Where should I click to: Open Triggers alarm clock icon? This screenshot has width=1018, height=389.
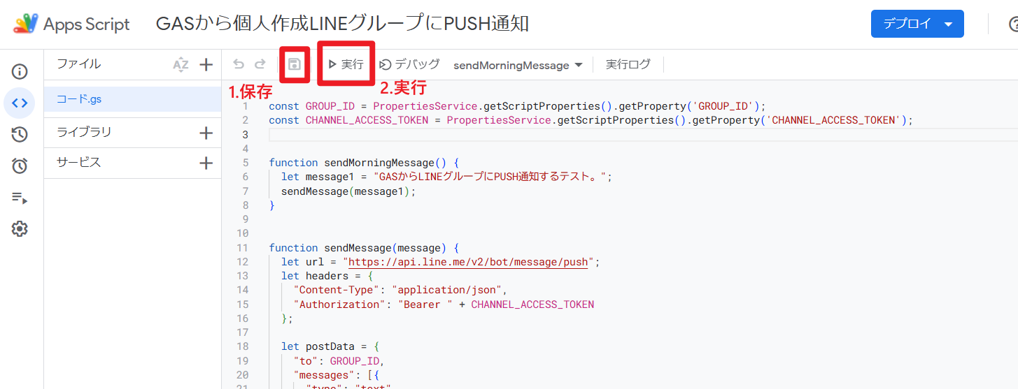pyautogui.click(x=20, y=166)
